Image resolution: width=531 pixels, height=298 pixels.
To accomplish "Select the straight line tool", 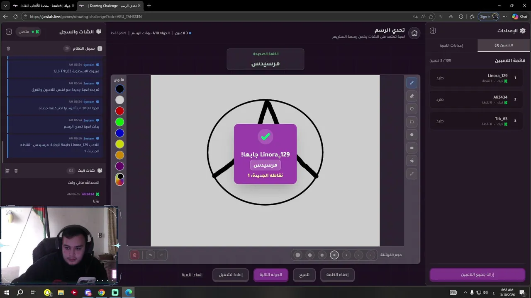I will click(412, 174).
